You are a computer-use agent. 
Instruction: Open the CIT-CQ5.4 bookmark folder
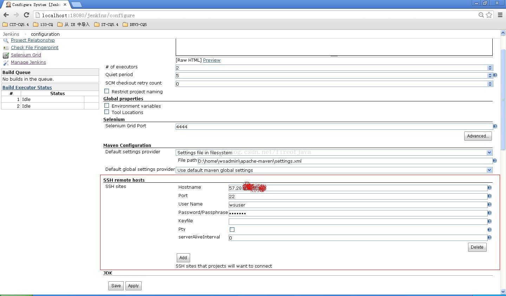point(16,25)
